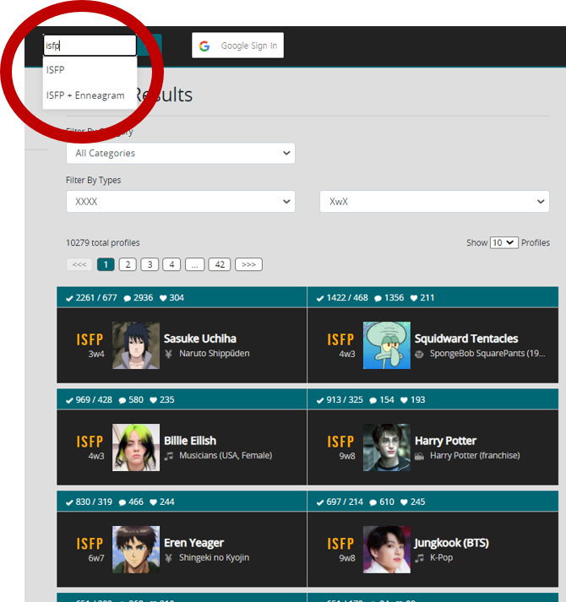Click the Shingeki no Kyojin category link
The width and height of the screenshot is (566, 602).
pyautogui.click(x=214, y=557)
